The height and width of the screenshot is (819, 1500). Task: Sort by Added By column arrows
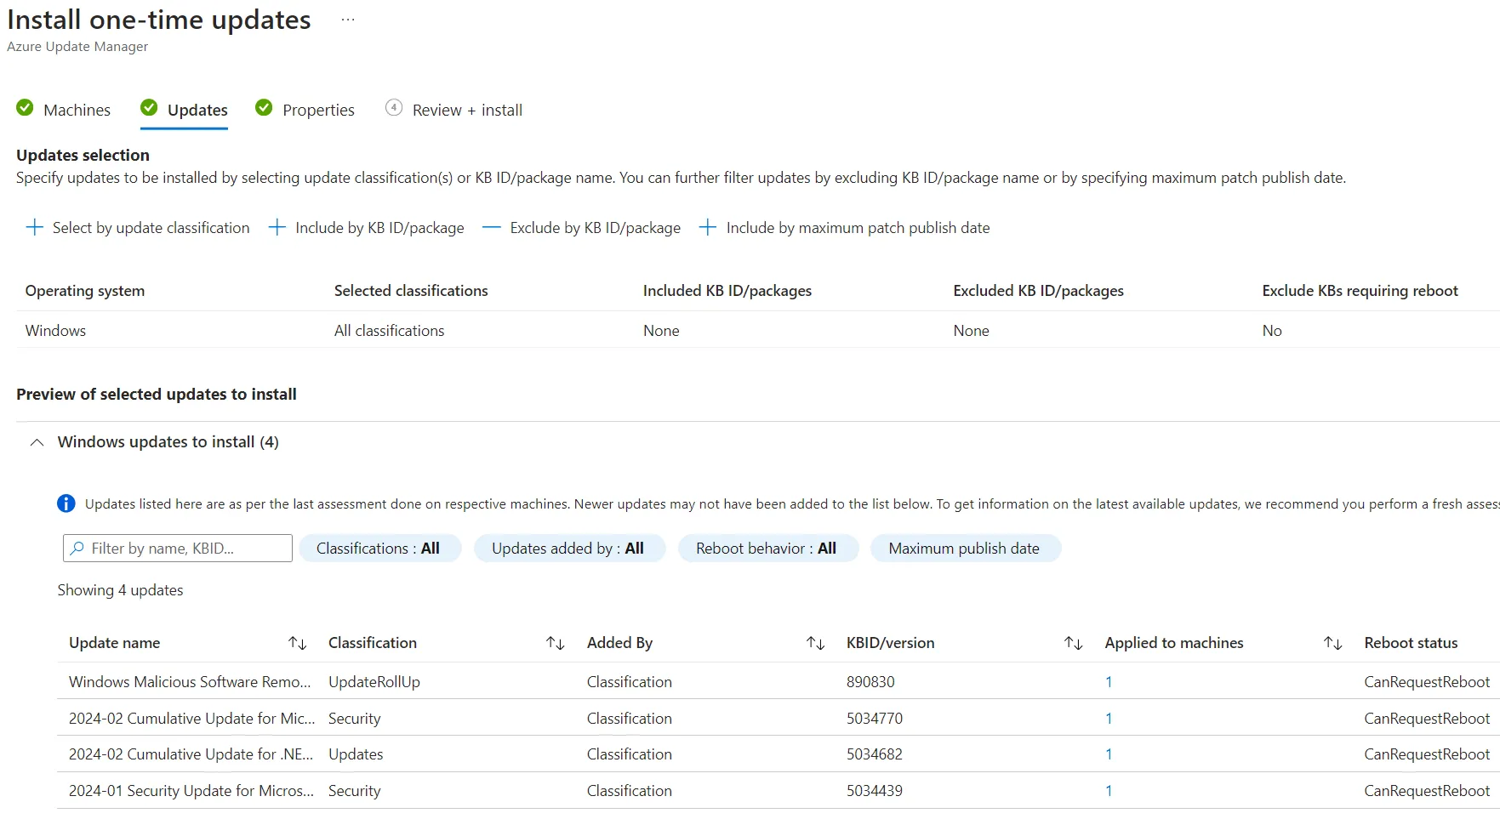click(815, 643)
